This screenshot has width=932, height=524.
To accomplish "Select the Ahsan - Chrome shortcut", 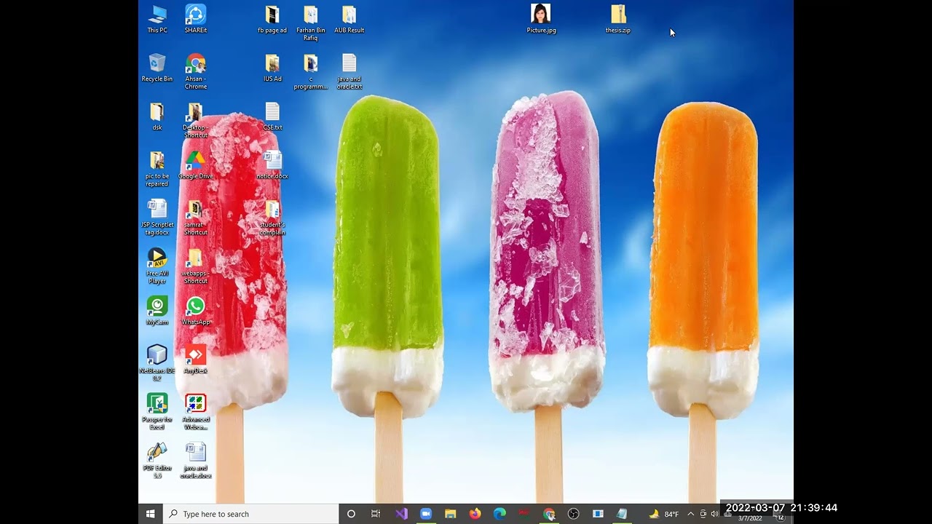I will (195, 71).
